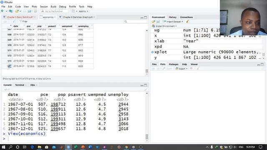267x150 pixels.
Task: Click the save icon in the main toolbar
Action: coord(25,11)
